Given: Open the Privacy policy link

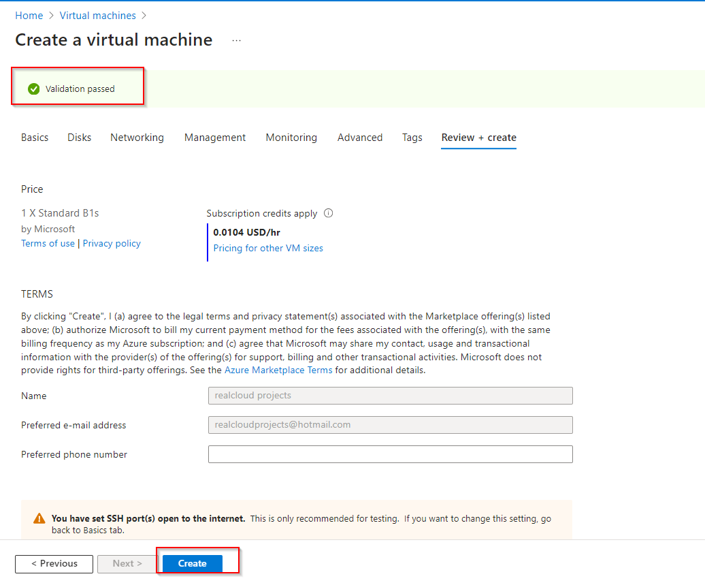Looking at the screenshot, I should [x=112, y=243].
